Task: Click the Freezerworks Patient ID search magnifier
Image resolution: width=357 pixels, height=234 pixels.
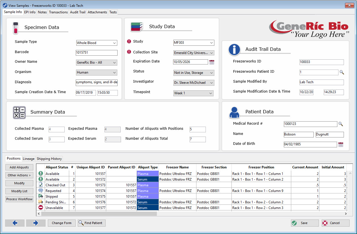Action: pos(342,72)
